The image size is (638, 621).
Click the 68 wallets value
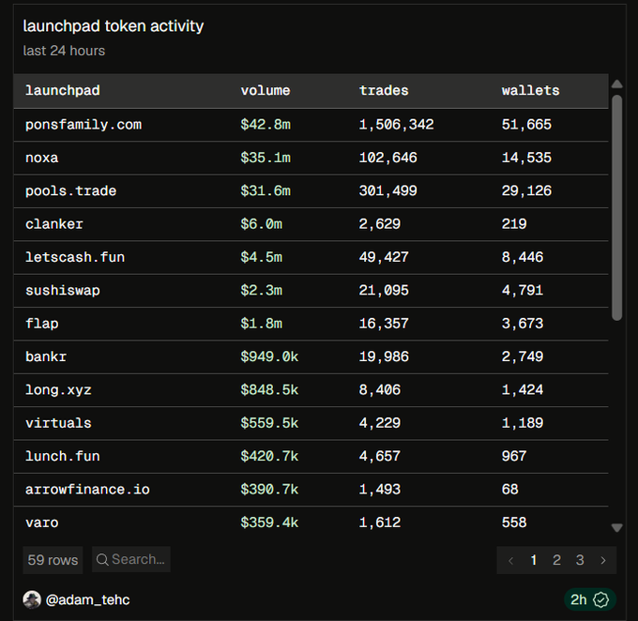[x=509, y=490]
